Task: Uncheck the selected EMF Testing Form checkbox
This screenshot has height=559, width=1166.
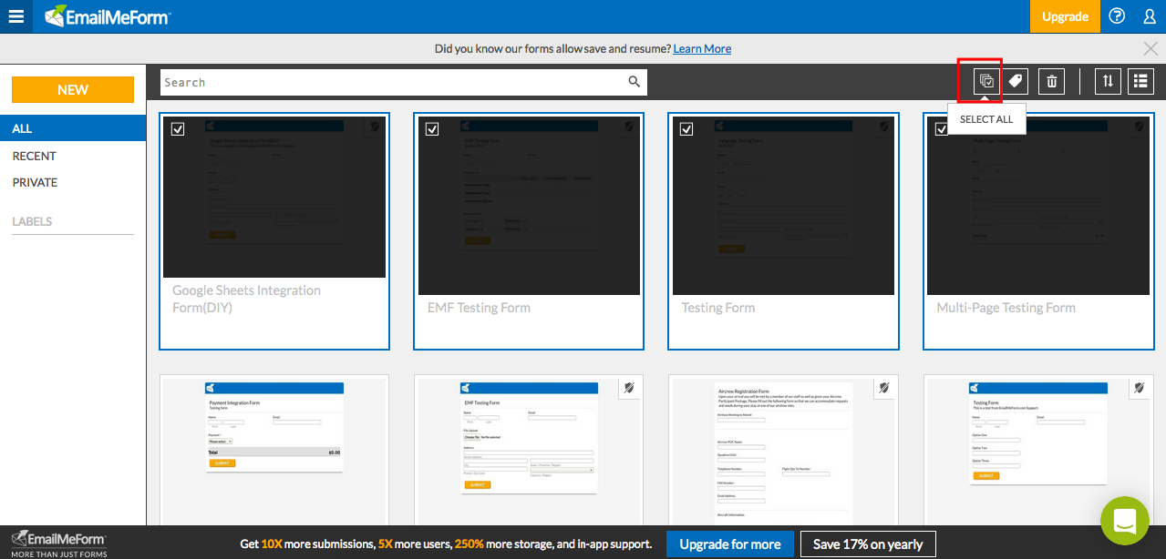Action: tap(432, 129)
